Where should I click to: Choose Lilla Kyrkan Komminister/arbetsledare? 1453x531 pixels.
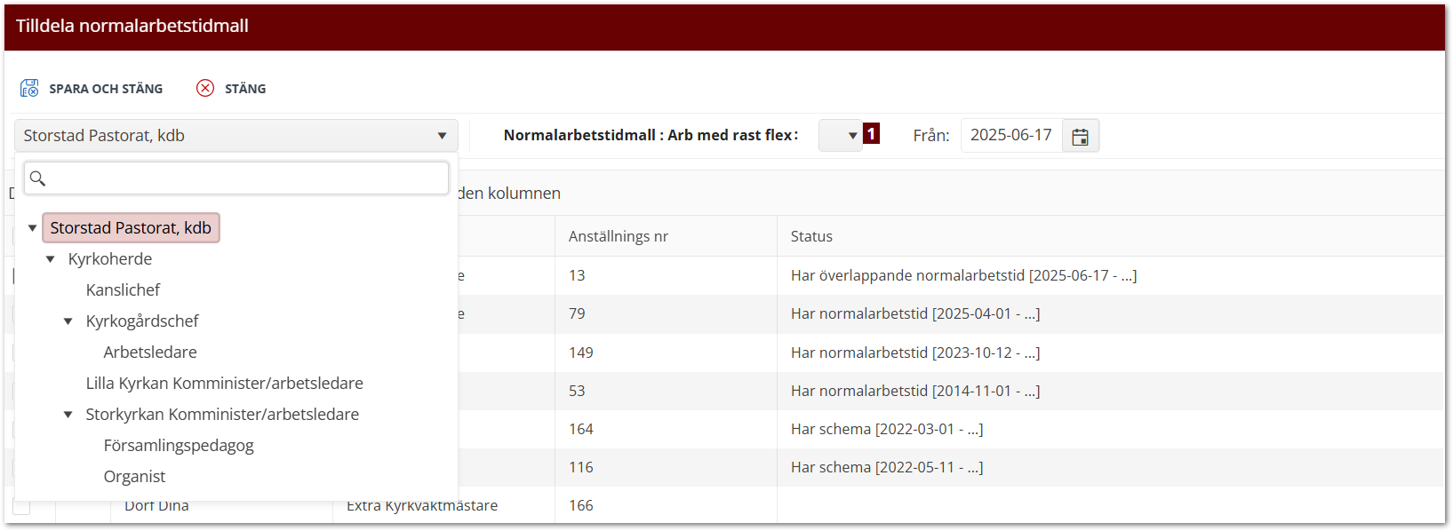224,384
